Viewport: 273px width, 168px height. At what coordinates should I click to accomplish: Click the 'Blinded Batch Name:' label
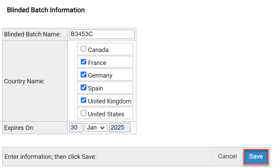click(x=32, y=34)
